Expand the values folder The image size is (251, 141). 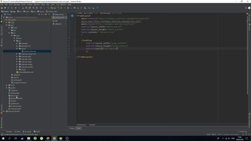pyautogui.click(x=17, y=70)
